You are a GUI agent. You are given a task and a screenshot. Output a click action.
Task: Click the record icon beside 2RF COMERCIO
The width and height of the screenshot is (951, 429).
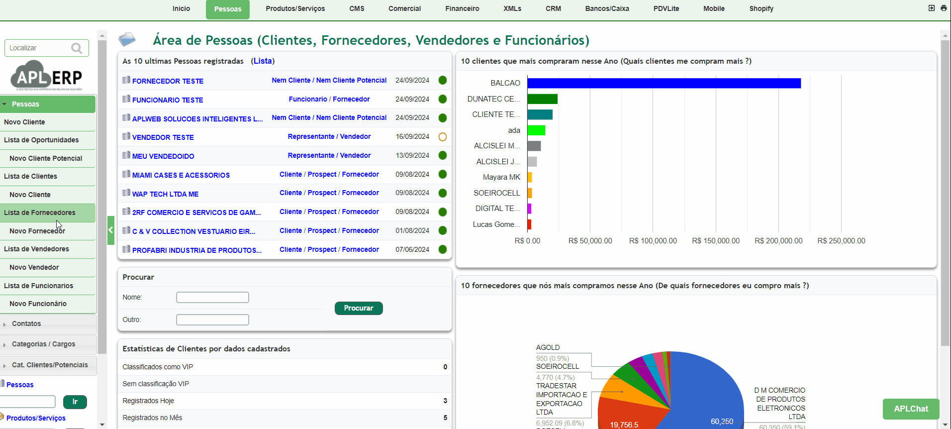pos(126,211)
